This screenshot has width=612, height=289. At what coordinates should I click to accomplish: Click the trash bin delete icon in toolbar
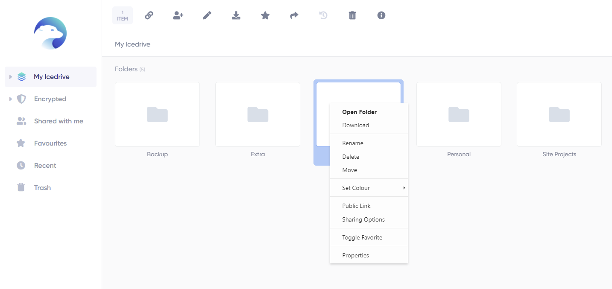click(352, 15)
